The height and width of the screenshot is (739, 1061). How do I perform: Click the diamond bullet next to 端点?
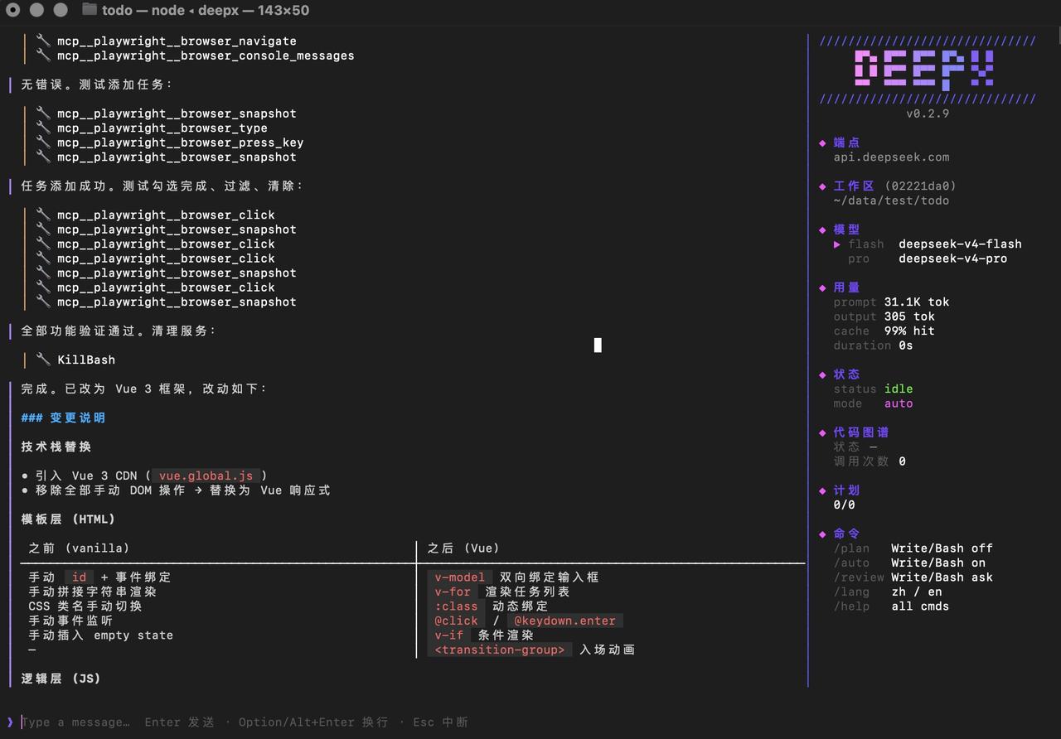click(822, 142)
